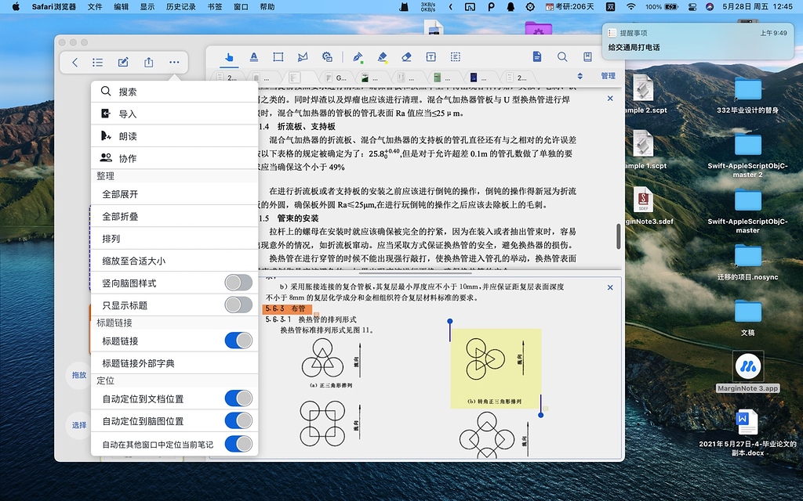Click the rectangle selection tool
Image resolution: width=803 pixels, height=501 pixels.
click(x=277, y=56)
